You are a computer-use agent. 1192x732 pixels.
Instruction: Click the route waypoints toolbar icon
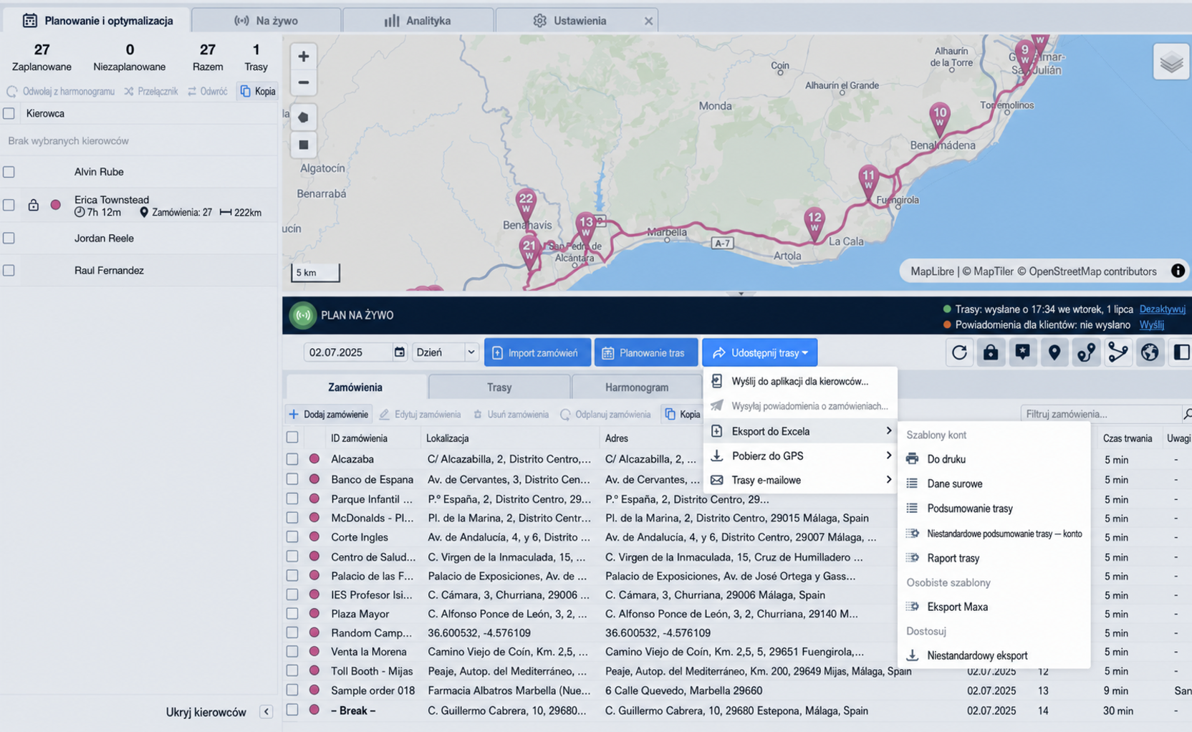1086,352
